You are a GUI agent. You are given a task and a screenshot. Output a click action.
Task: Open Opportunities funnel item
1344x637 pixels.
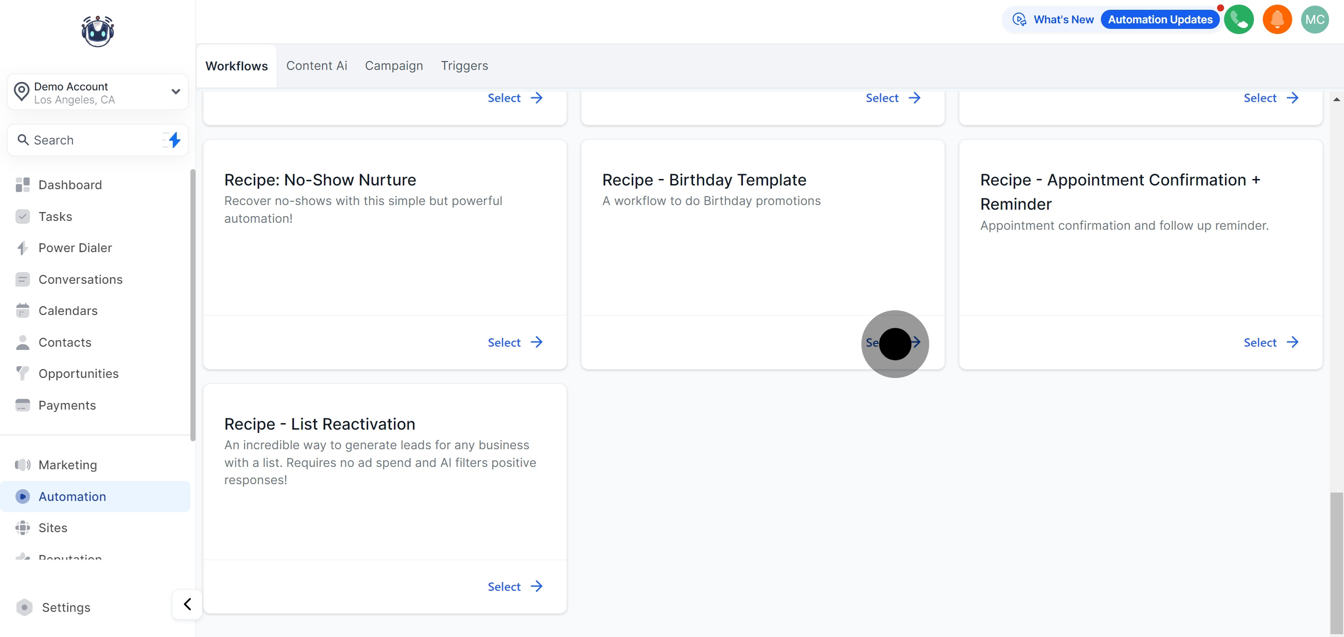point(78,373)
